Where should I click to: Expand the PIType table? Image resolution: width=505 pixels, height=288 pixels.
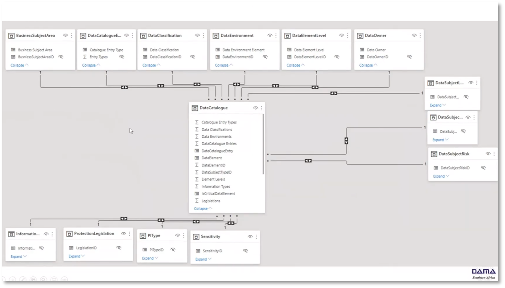150,258
